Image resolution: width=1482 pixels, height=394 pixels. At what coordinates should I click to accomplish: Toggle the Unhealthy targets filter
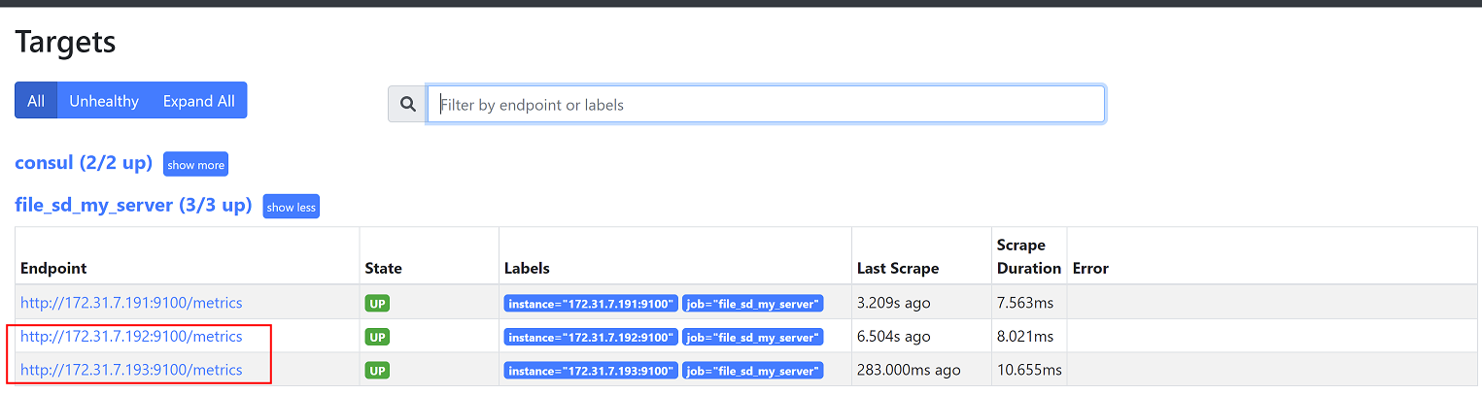coord(104,101)
